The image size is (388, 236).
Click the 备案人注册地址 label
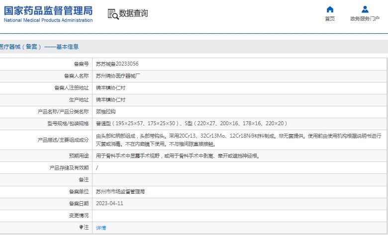point(72,88)
